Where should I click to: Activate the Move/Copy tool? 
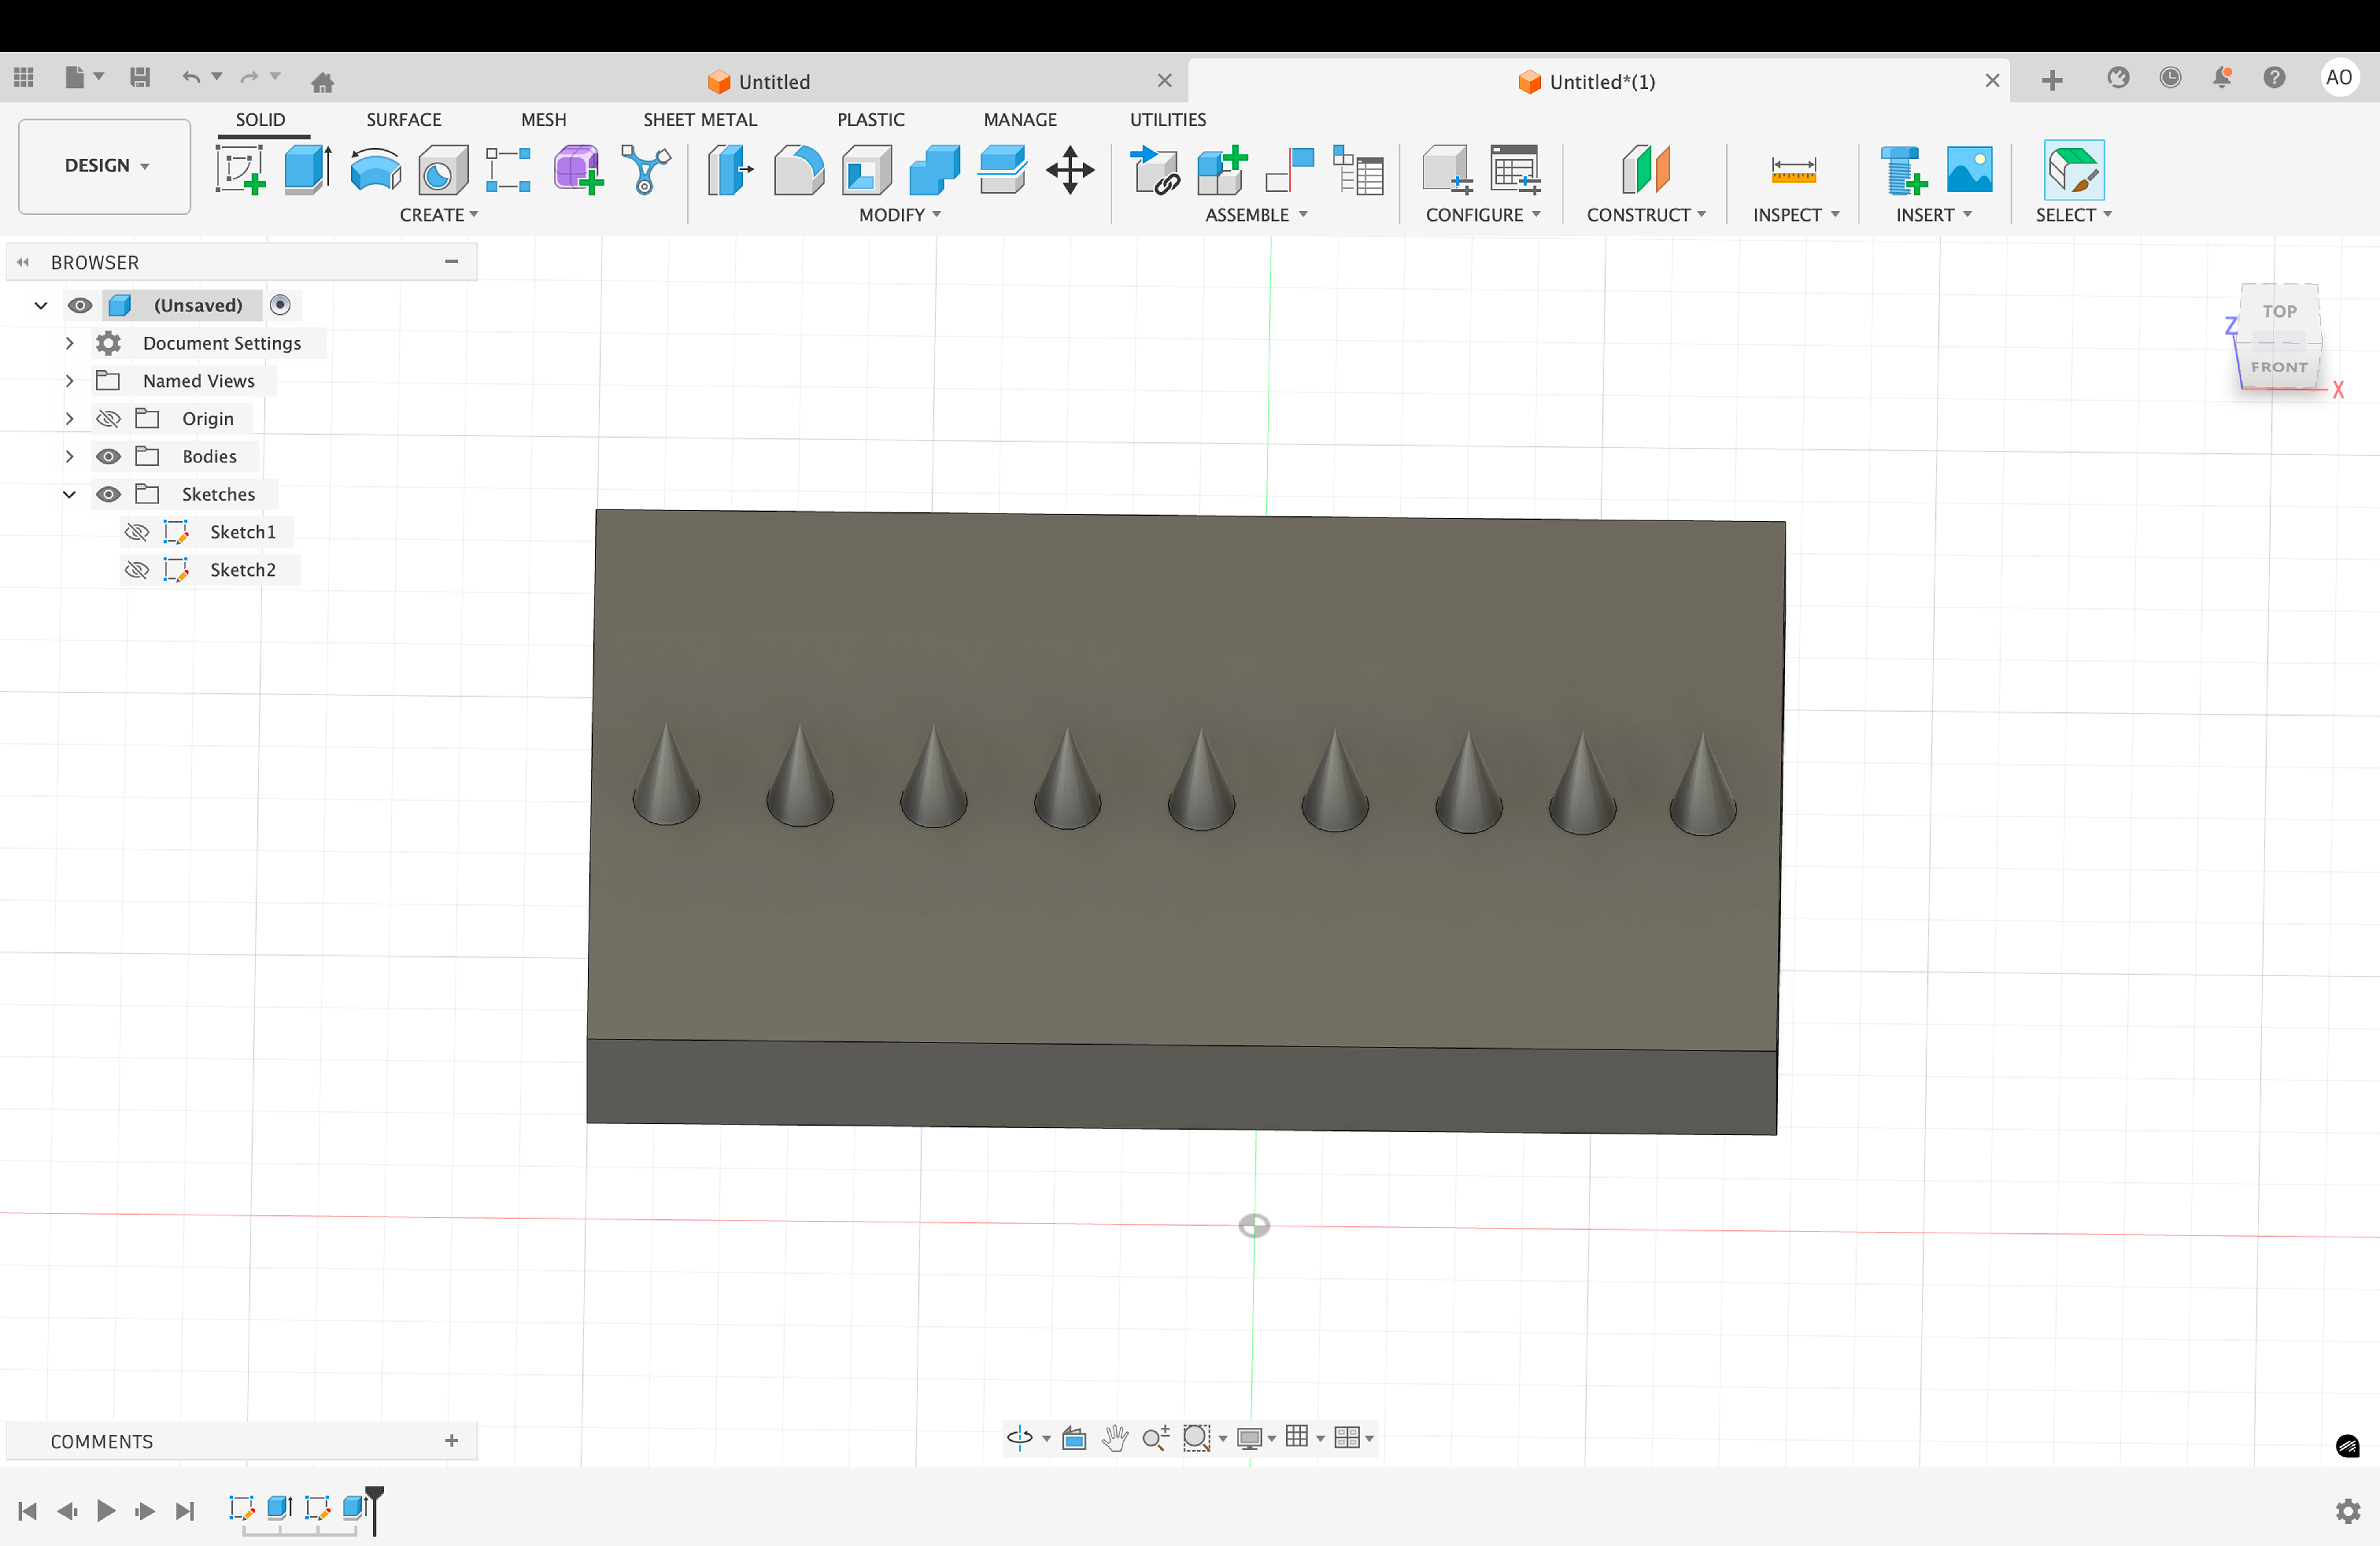pos(1070,170)
